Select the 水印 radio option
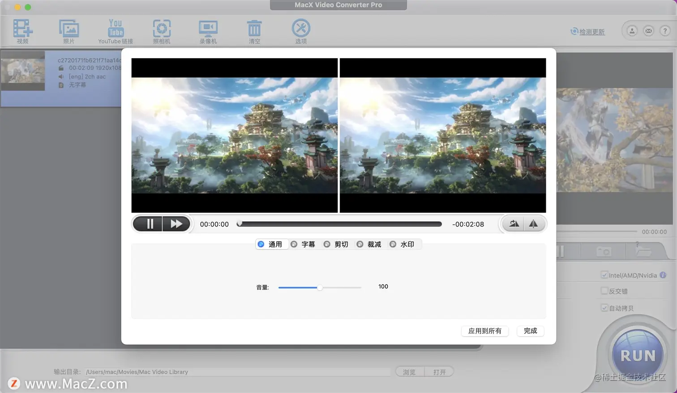 click(x=393, y=244)
